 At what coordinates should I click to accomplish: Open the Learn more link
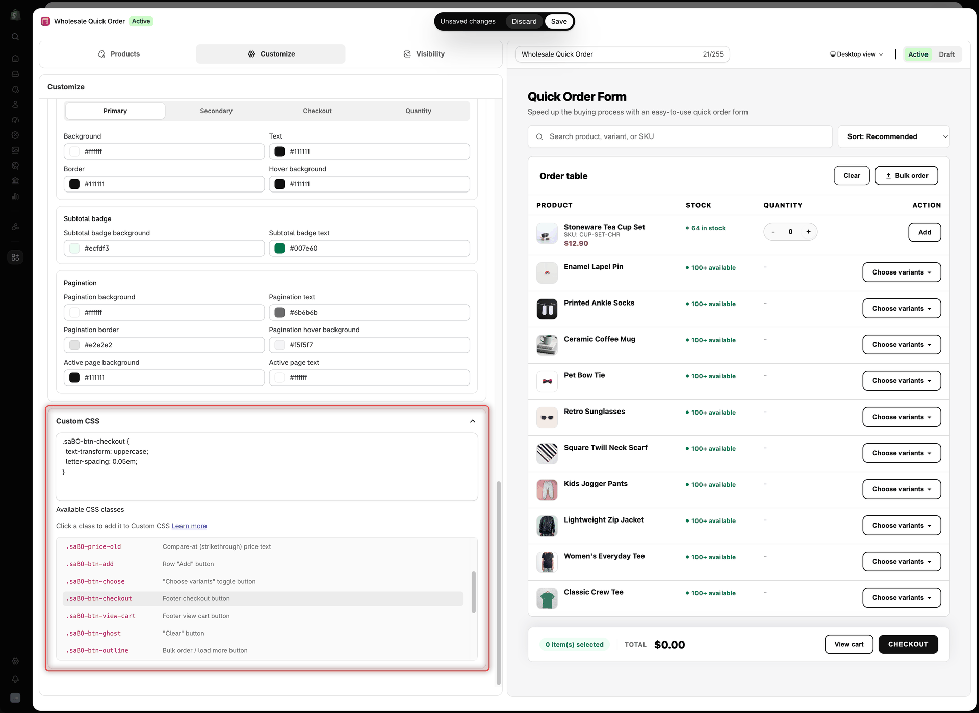189,526
